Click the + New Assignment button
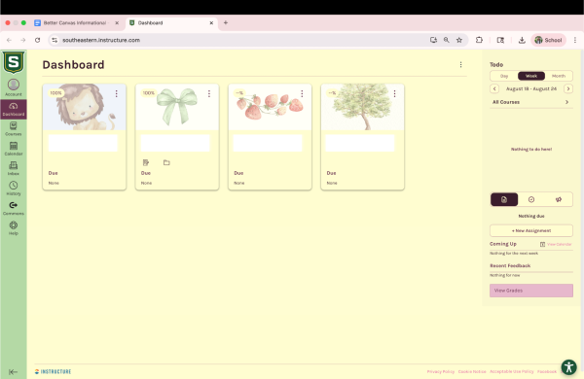This screenshot has width=584, height=379. tap(531, 230)
